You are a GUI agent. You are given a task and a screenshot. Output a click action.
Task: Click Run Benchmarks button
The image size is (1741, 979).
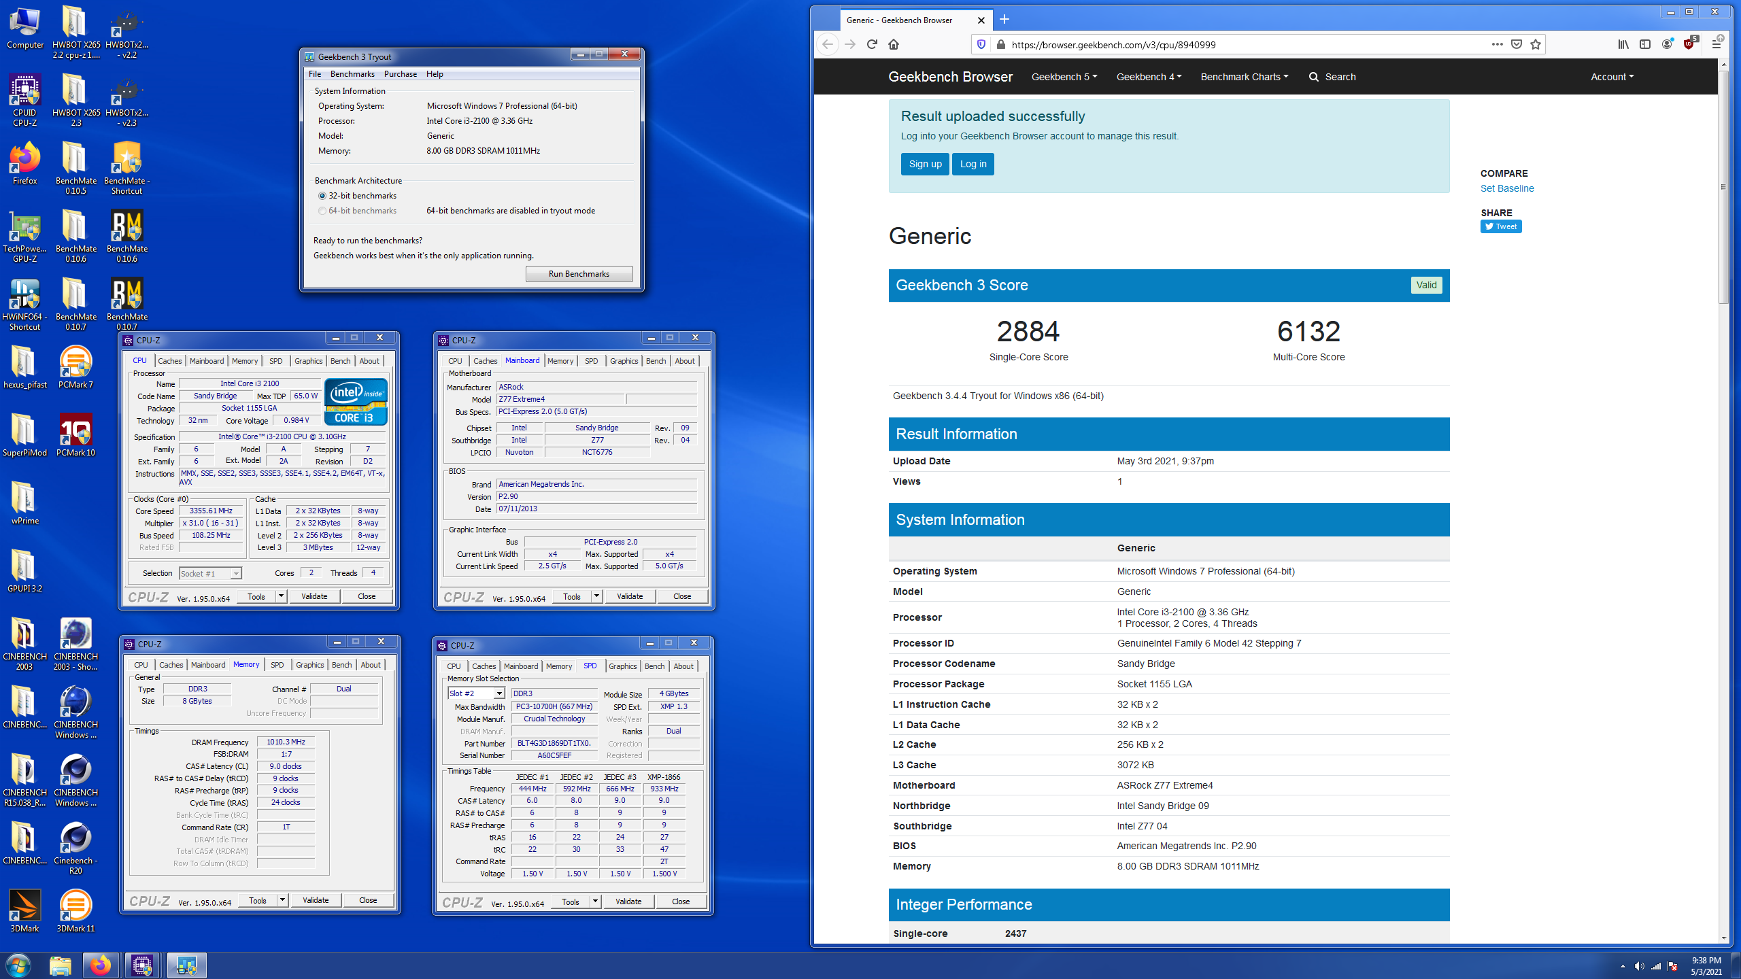pyautogui.click(x=579, y=274)
